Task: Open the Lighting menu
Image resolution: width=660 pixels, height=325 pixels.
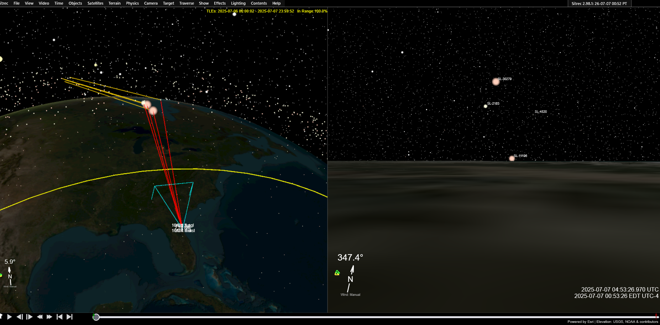Action: click(238, 3)
